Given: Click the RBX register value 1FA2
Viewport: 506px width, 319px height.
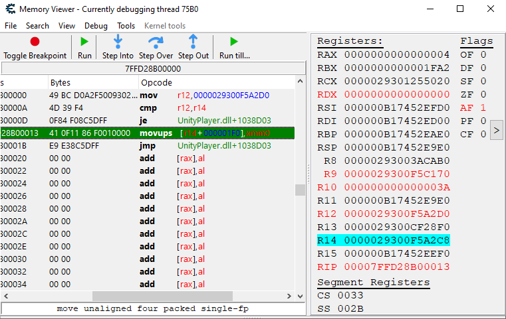Looking at the screenshot, I should click(396, 68).
